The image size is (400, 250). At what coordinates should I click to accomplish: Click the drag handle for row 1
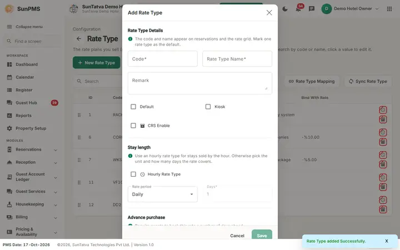click(79, 115)
